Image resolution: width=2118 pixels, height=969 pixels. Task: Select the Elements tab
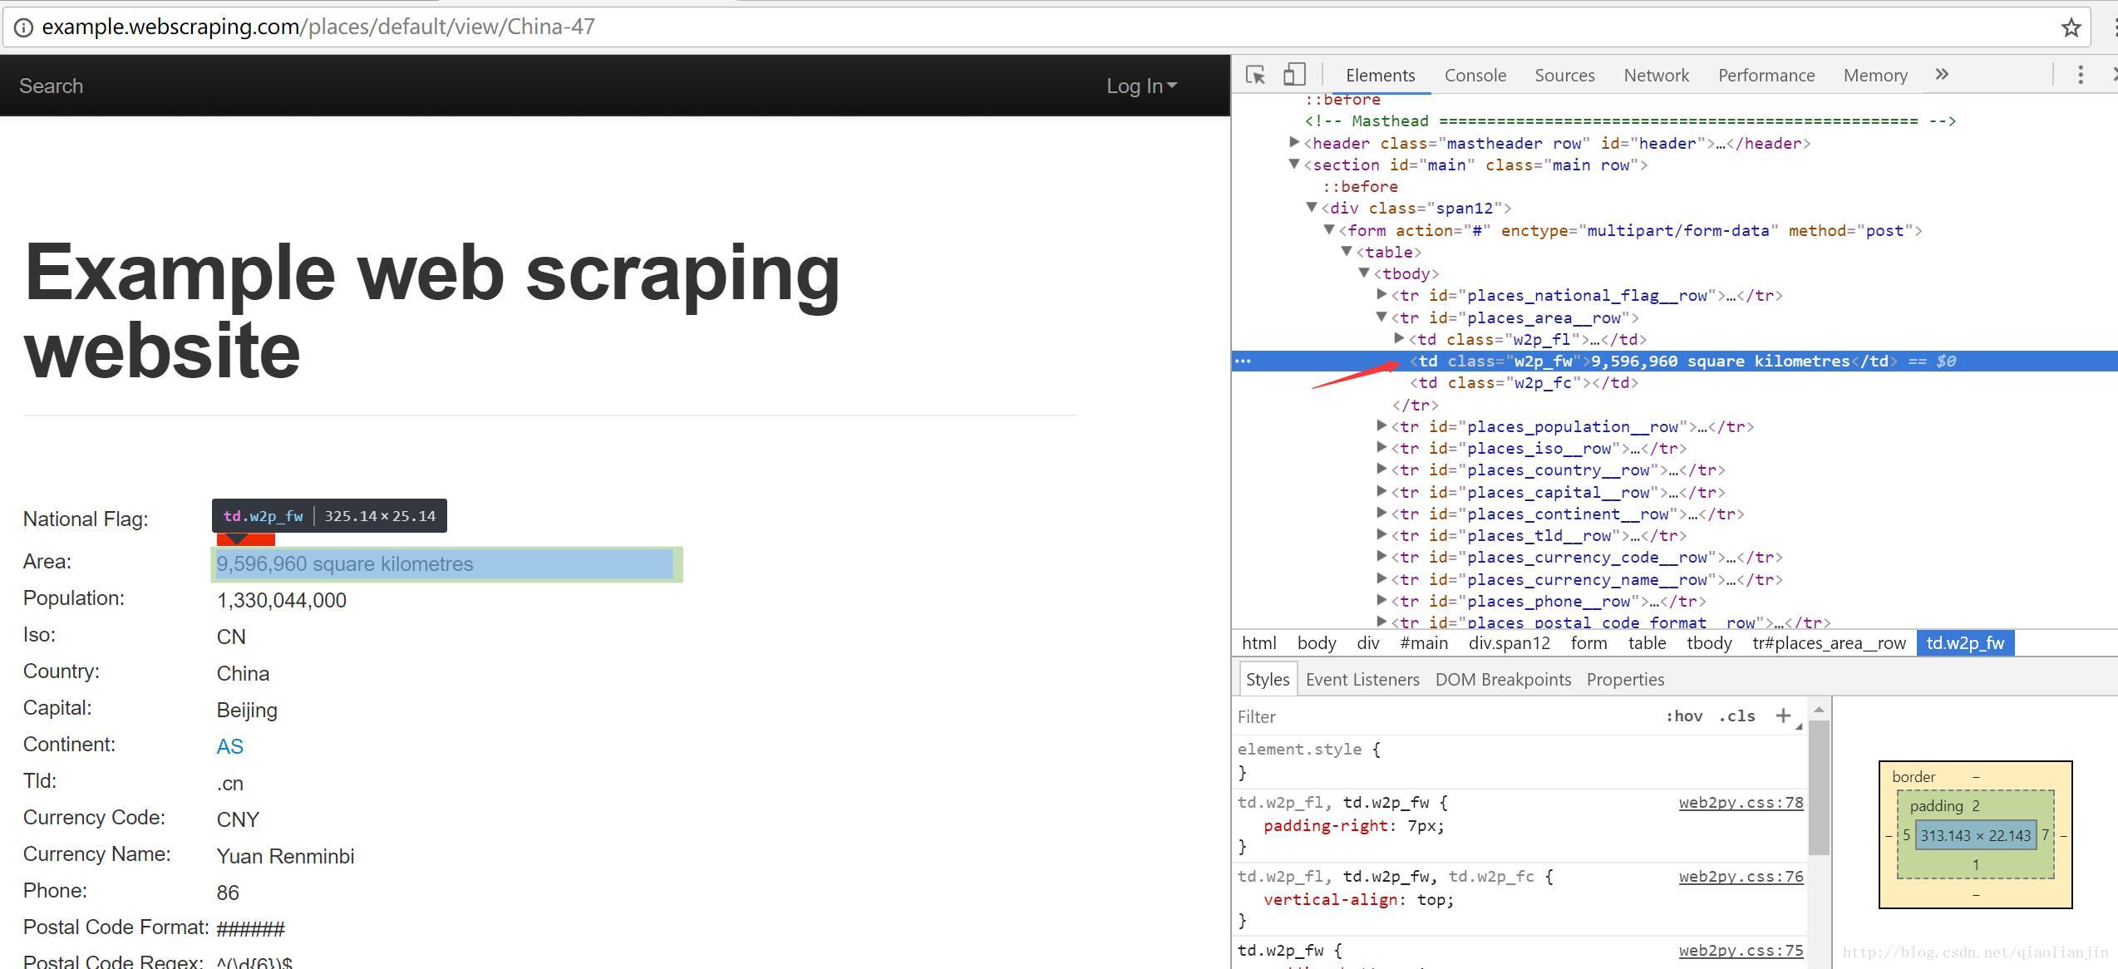[x=1380, y=76]
